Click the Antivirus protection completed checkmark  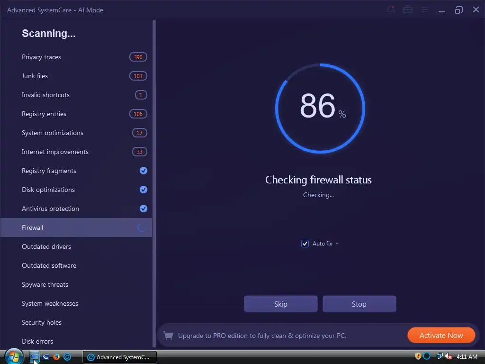(143, 209)
